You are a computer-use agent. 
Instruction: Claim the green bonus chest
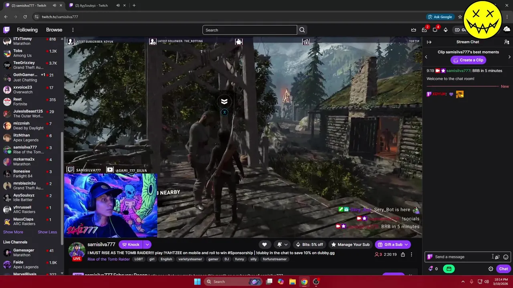(449, 269)
